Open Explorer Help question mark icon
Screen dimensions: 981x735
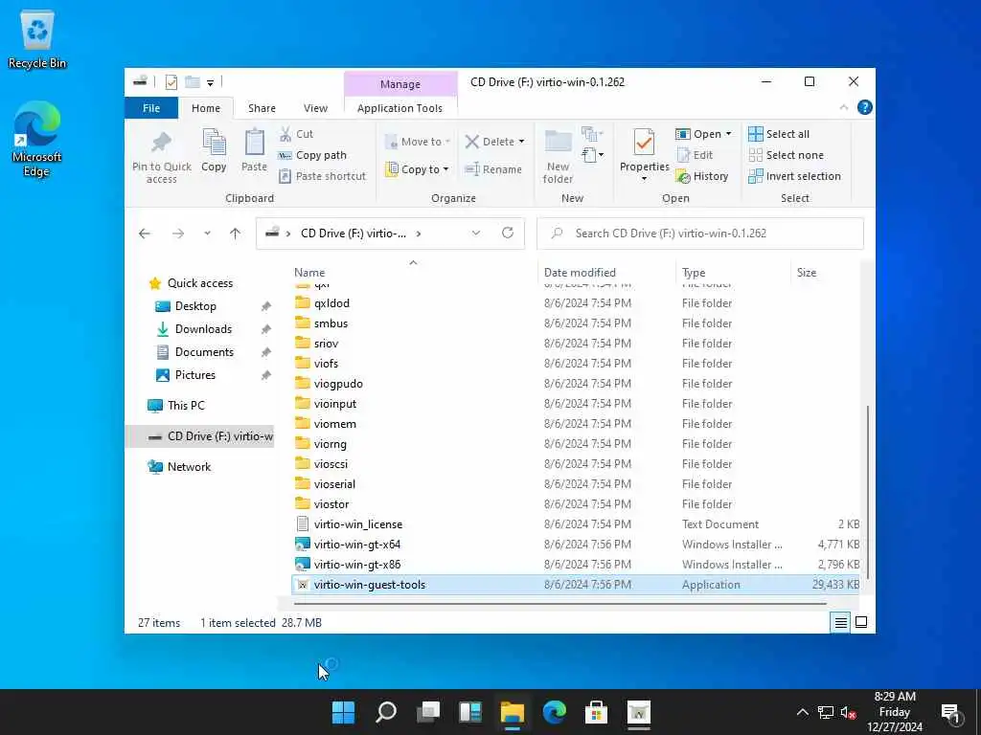coord(865,107)
